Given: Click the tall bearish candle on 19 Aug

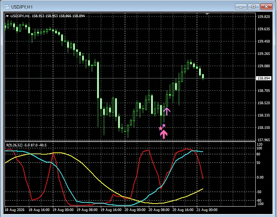Looking at the screenshot, I should (98, 80).
